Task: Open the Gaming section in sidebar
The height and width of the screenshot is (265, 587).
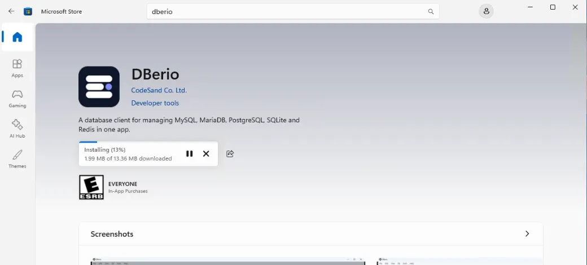Action: click(17, 99)
